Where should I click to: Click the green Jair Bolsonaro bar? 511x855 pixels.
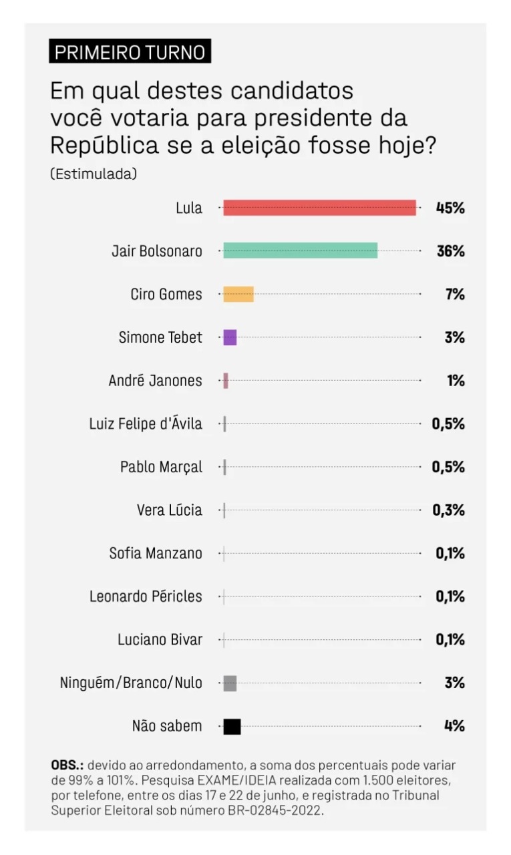coord(300,250)
